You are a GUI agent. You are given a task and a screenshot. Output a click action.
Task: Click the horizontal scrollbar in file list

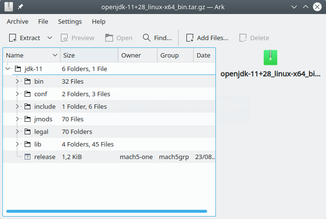(107, 211)
